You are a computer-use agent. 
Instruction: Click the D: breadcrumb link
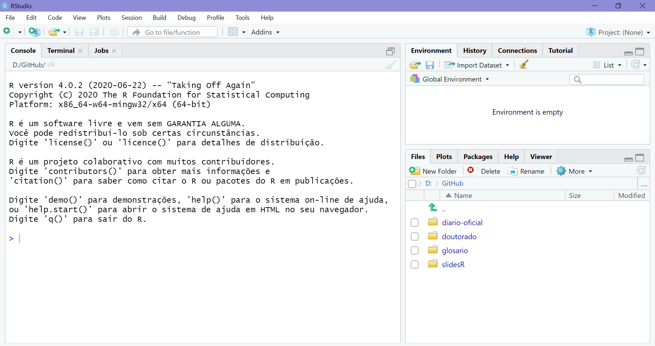(428, 183)
